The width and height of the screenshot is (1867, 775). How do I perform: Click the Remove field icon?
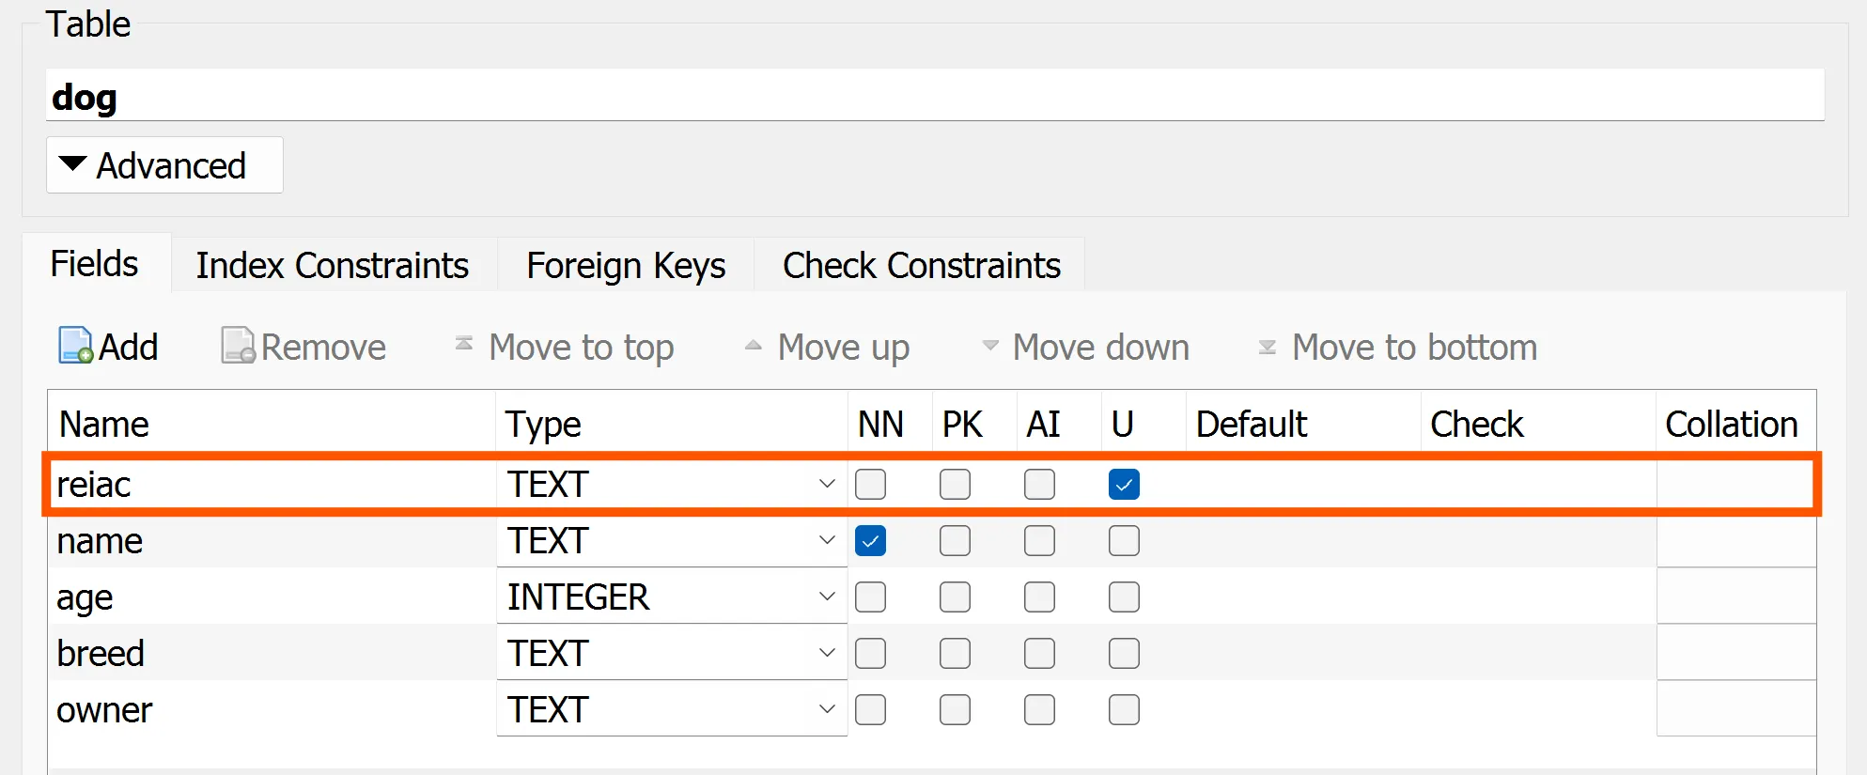coord(238,346)
